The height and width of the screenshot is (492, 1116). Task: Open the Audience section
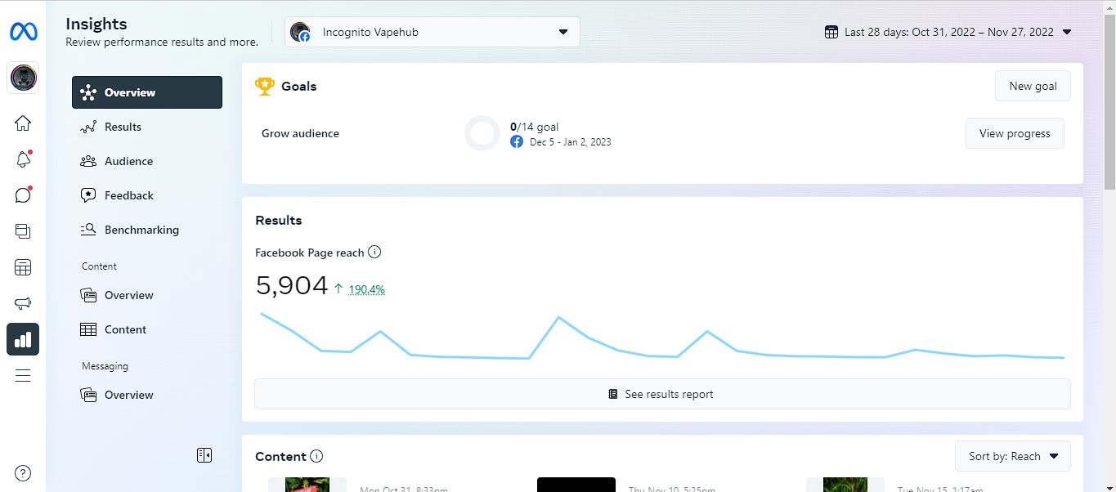[x=147, y=161]
